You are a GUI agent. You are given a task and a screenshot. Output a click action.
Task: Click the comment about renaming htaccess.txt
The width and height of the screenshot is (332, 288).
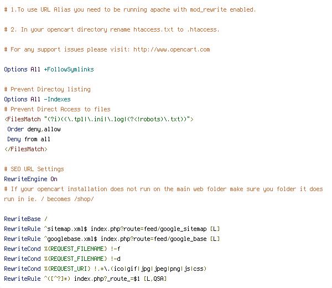pos(111,29)
